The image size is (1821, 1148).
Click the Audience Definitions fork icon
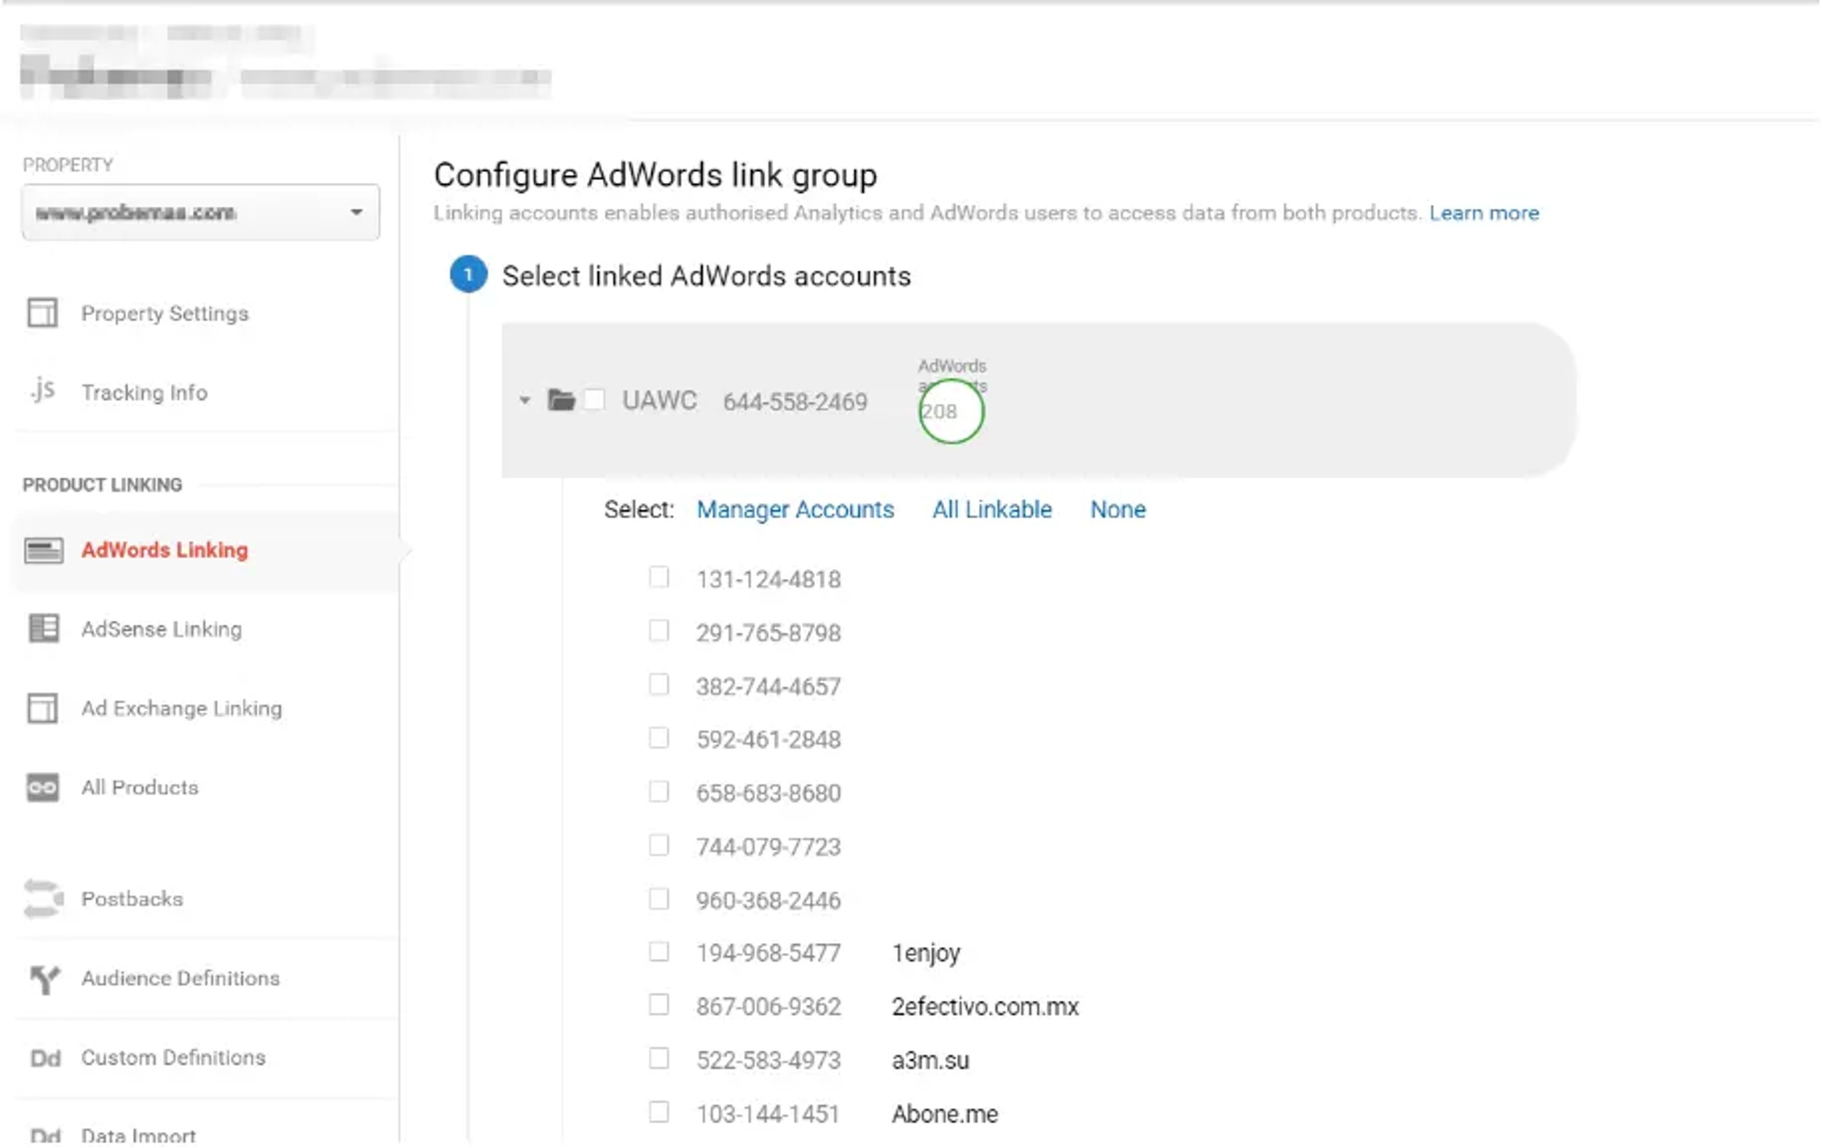click(44, 979)
